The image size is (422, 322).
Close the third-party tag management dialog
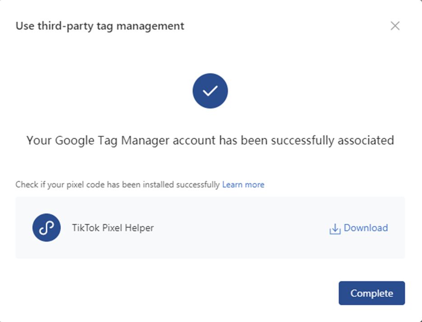(x=395, y=26)
